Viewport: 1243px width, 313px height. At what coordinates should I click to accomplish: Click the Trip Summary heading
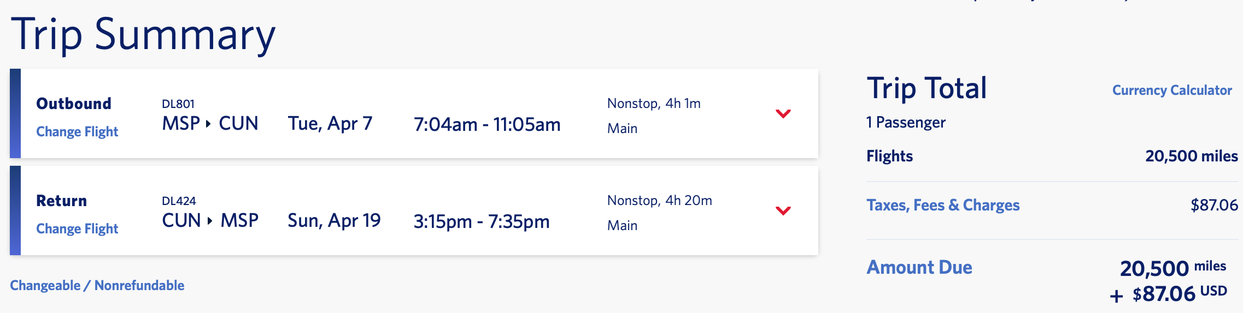pyautogui.click(x=143, y=35)
